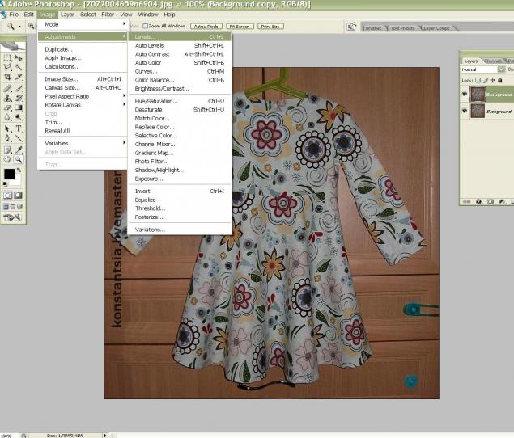The height and width of the screenshot is (438, 514).
Task: Select the Brush tool
Action: (x=19, y=88)
